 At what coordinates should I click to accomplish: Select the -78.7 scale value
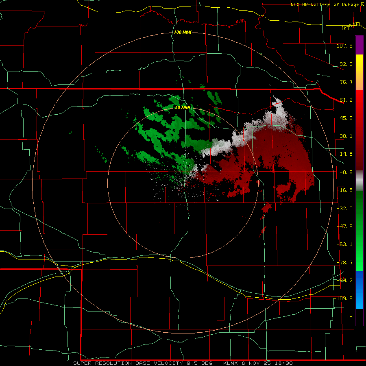pyautogui.click(x=344, y=263)
